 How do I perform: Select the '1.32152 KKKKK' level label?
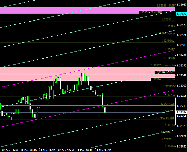165,118
